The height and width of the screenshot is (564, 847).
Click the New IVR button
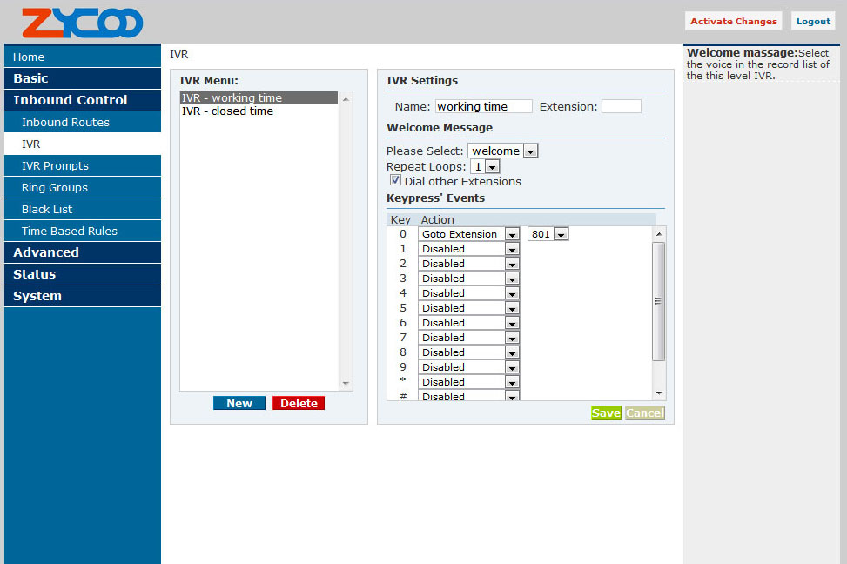click(x=239, y=404)
